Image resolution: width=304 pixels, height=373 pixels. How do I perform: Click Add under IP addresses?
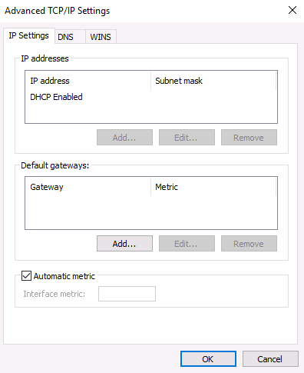[124, 138]
